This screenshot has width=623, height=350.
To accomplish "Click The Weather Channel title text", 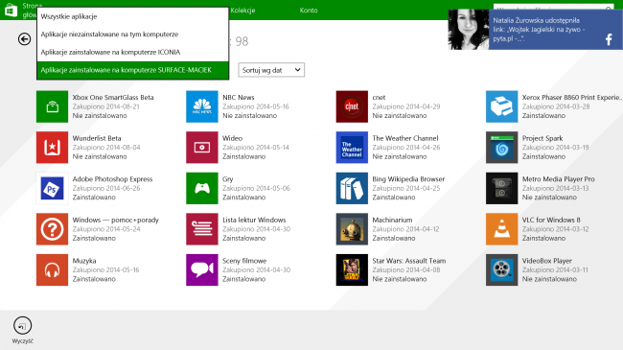I will [405, 138].
